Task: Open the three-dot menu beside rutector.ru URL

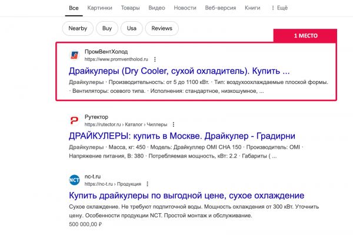Action: click(174, 125)
